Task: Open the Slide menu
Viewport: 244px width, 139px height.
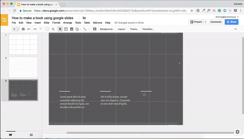Action: point(47,23)
